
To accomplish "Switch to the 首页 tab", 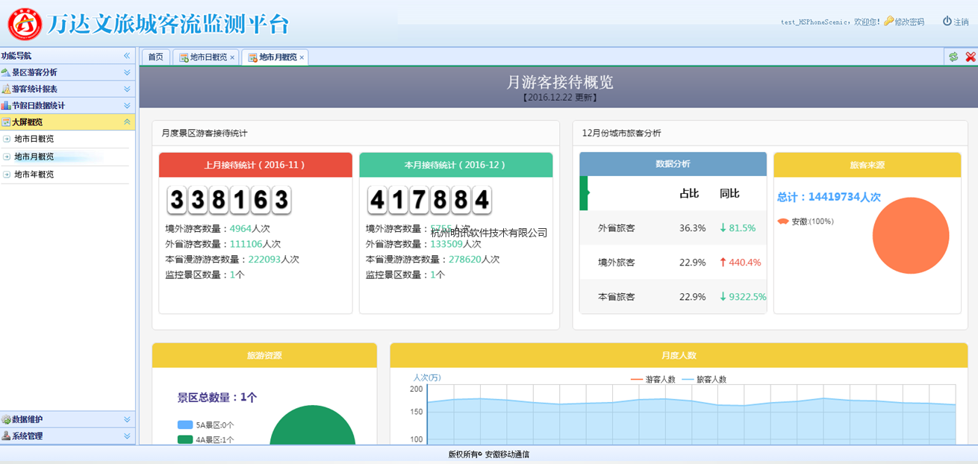I will [x=155, y=57].
